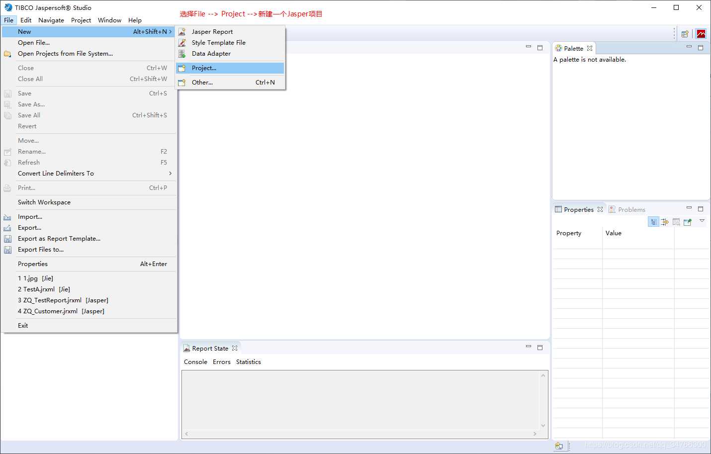Switch to the Problems tab
Image resolution: width=711 pixels, height=454 pixels.
coord(627,209)
